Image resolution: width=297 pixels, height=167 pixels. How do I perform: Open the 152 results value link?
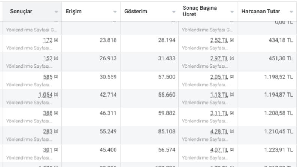48,58
